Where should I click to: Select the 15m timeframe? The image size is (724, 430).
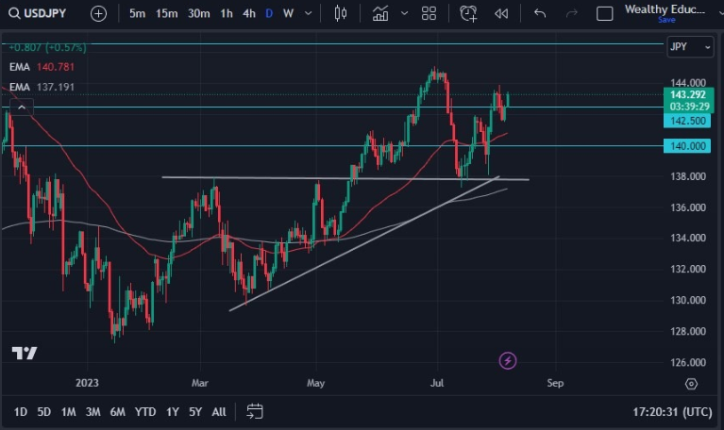pyautogui.click(x=166, y=13)
